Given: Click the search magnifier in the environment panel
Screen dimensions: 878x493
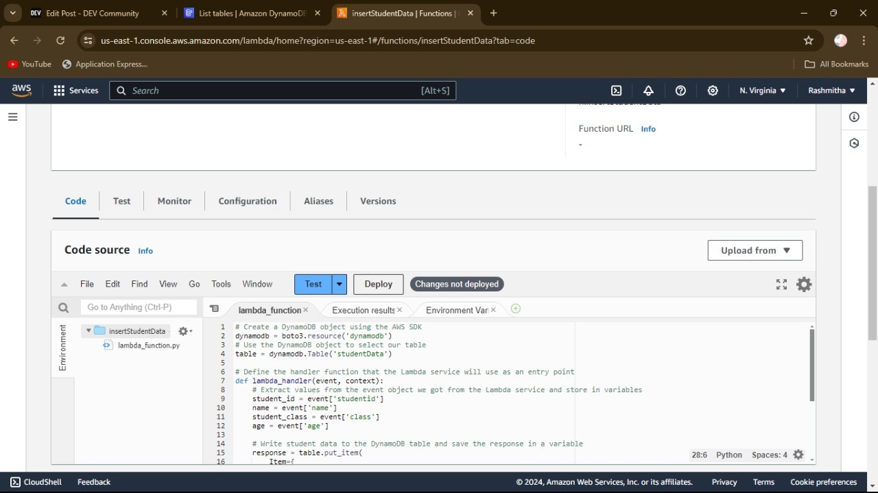Looking at the screenshot, I should [x=64, y=308].
